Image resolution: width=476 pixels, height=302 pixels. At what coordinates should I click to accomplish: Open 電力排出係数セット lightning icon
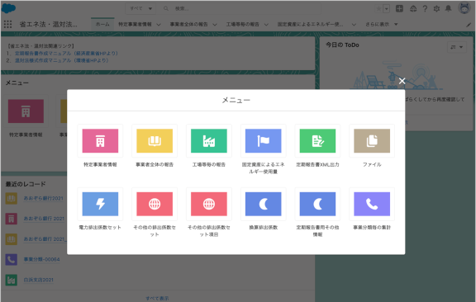[x=100, y=204]
